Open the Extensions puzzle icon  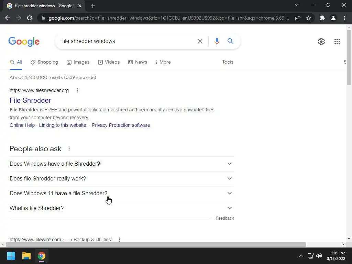322,18
